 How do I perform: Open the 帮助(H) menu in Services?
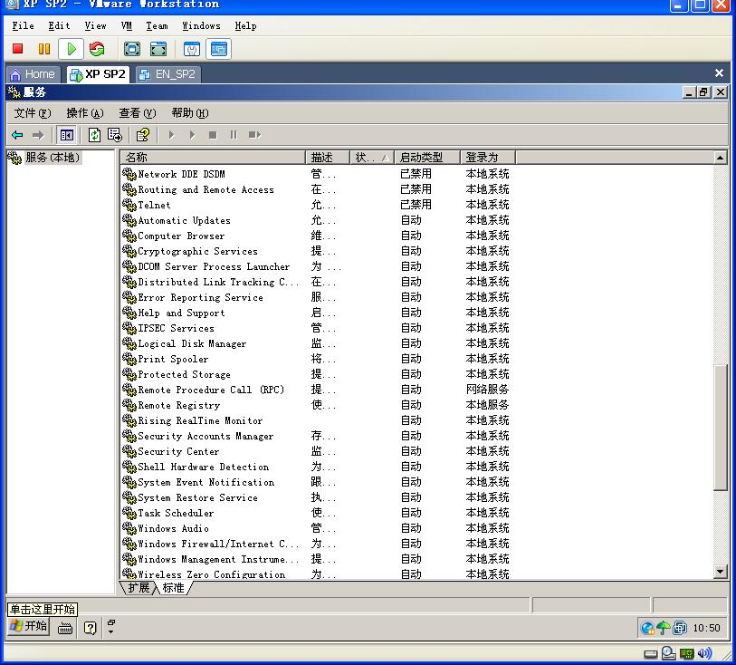(x=189, y=113)
